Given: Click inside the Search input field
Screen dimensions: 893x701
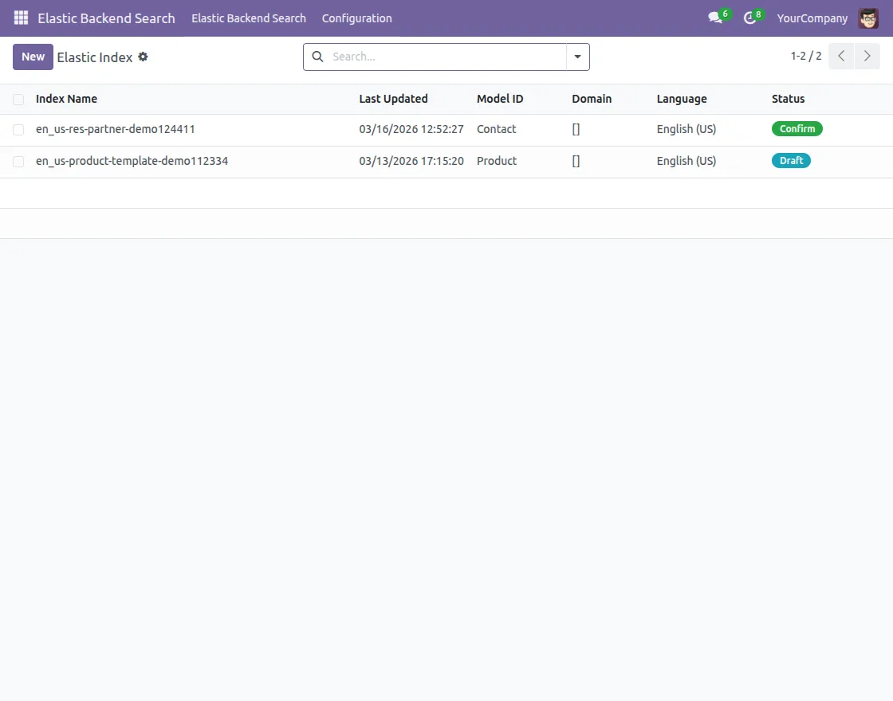Looking at the screenshot, I should (439, 57).
